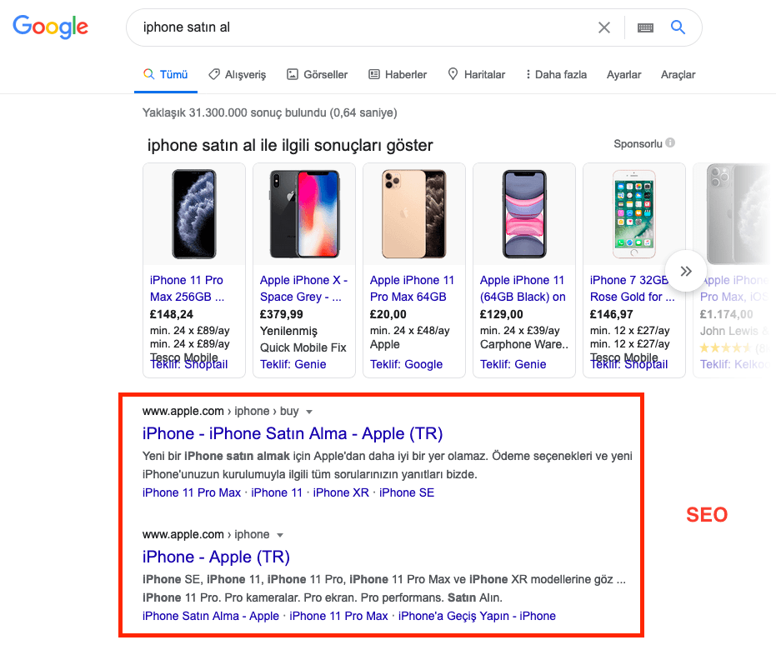Expand dropdown arrow beside apple.com › iphone

point(280,535)
